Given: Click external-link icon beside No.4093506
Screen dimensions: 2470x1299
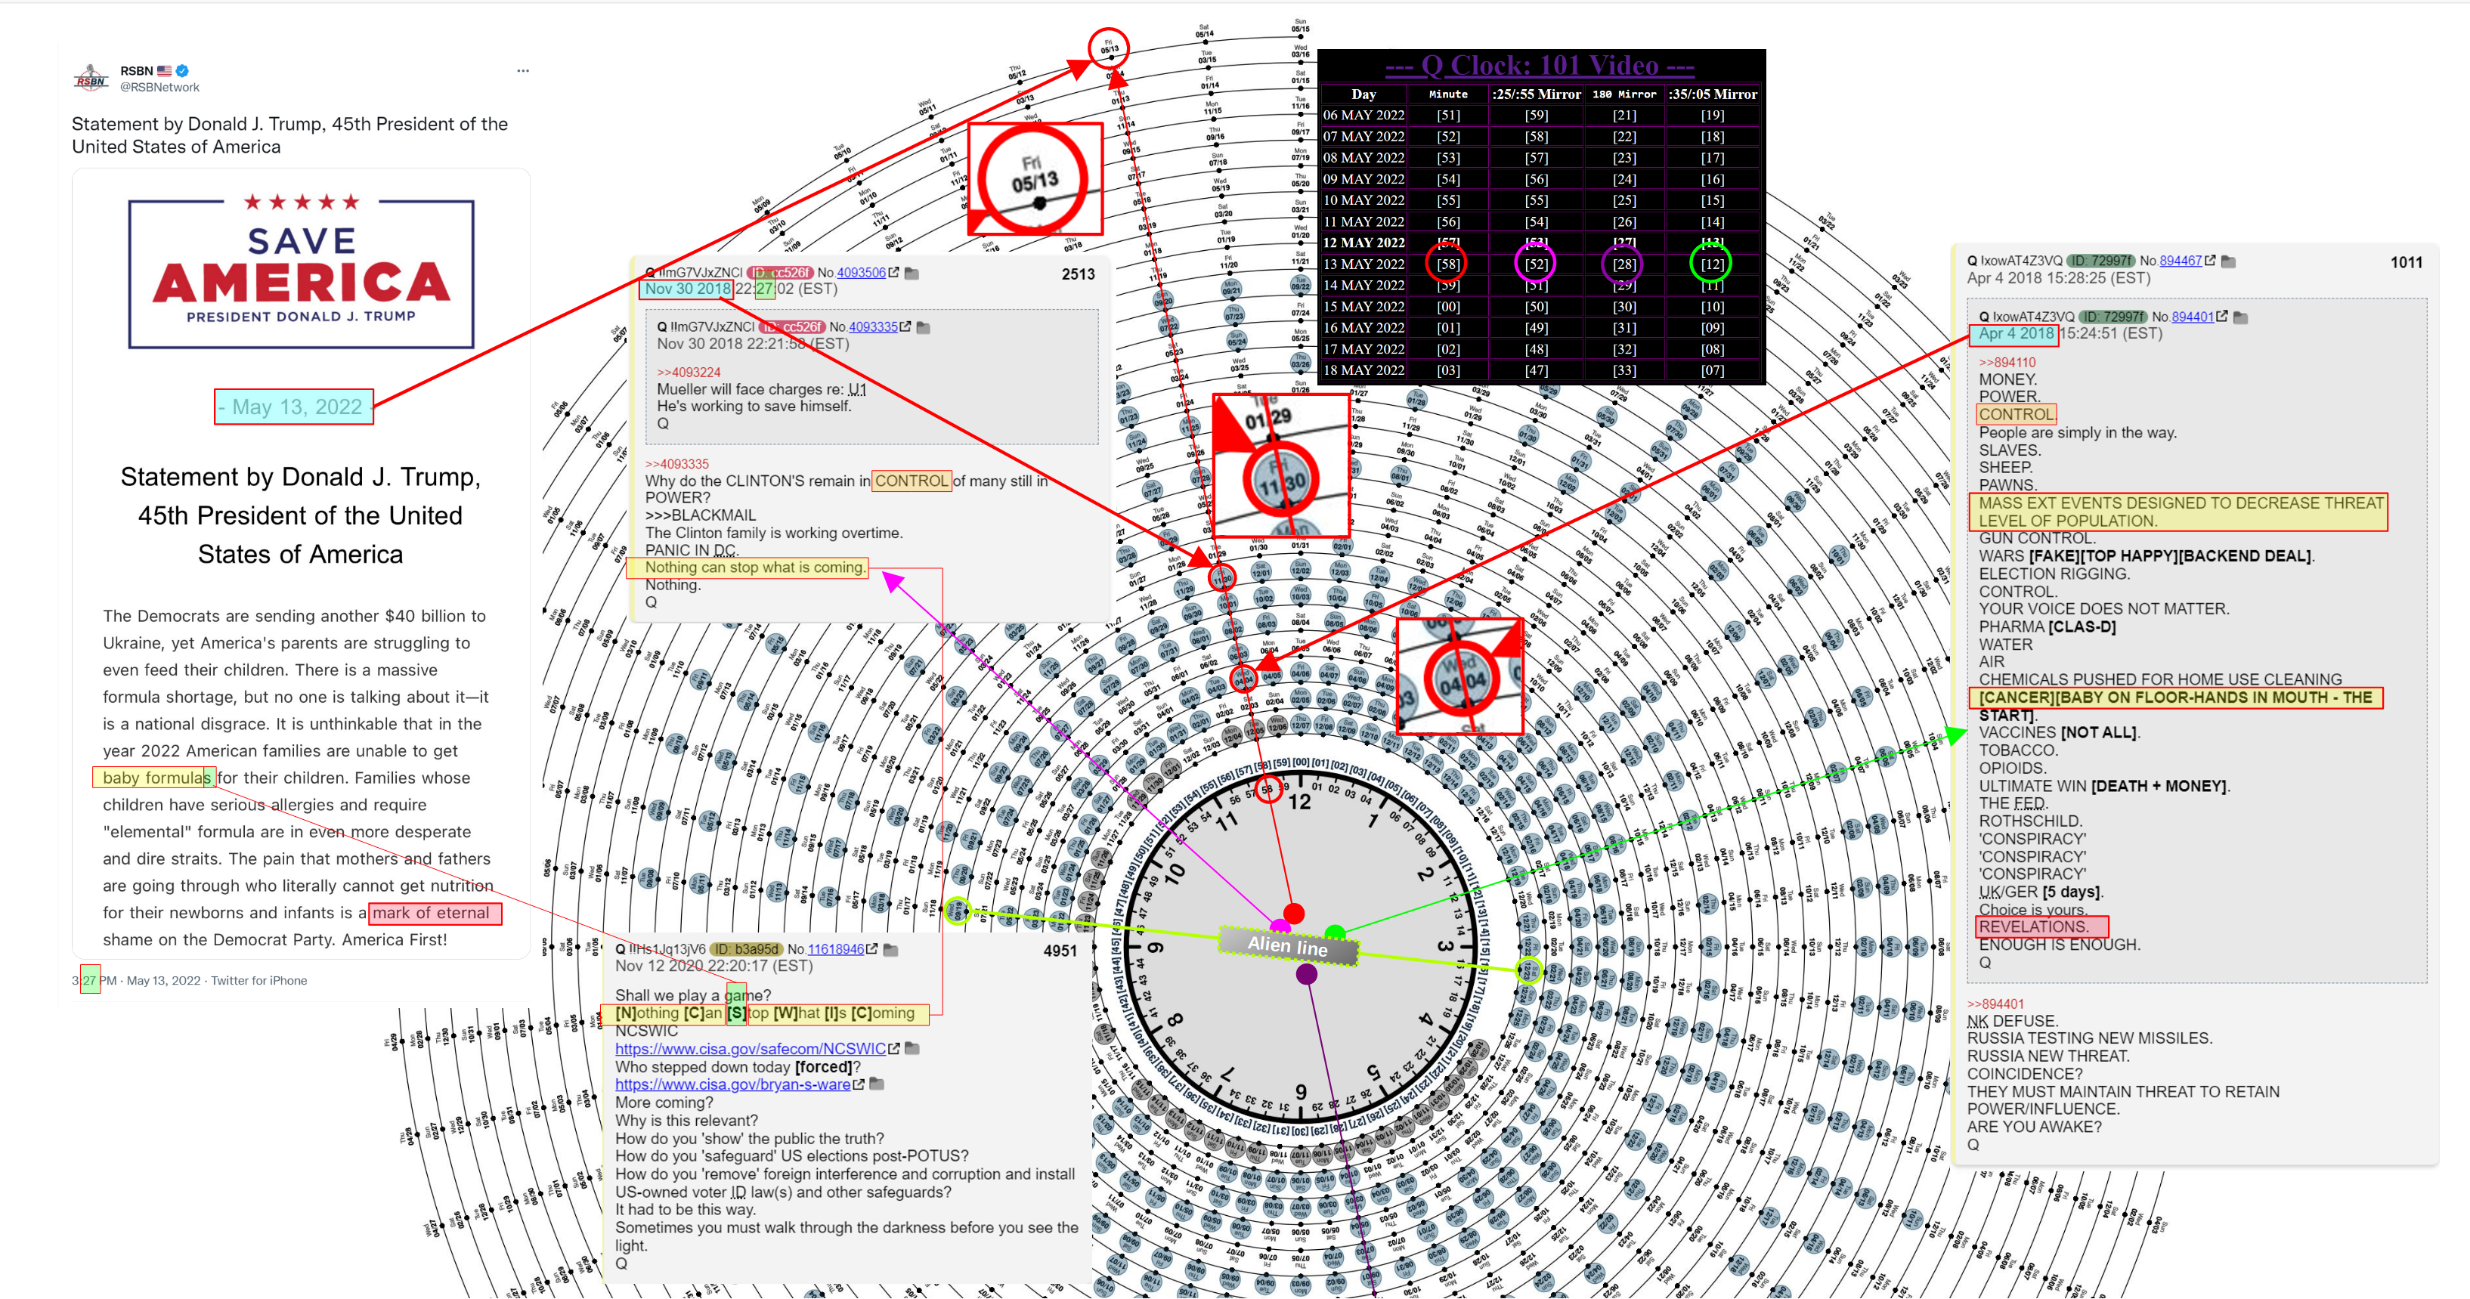Looking at the screenshot, I should [x=893, y=272].
